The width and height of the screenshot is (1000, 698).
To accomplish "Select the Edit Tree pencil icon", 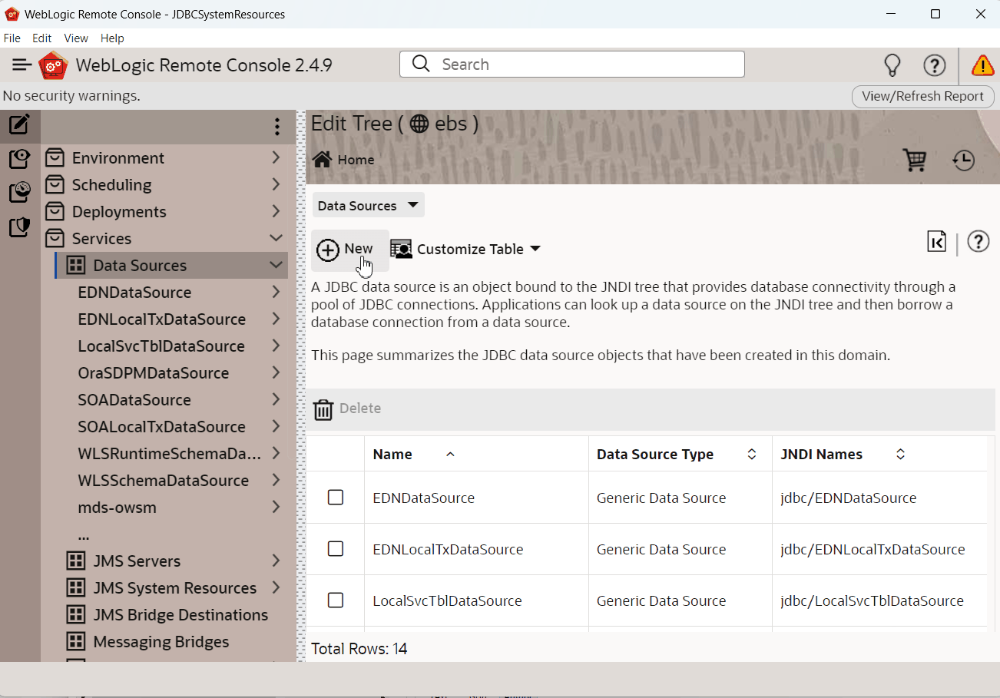I will click(x=20, y=124).
